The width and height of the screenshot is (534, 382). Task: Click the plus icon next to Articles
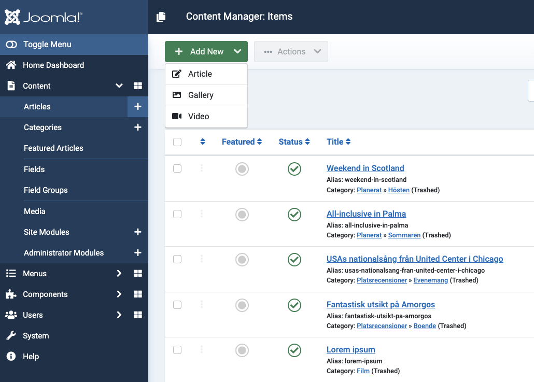[137, 107]
